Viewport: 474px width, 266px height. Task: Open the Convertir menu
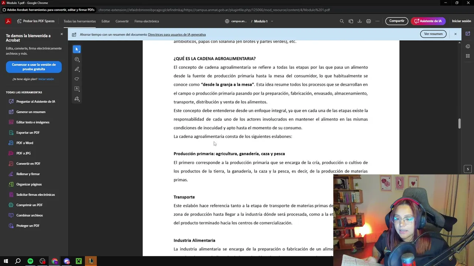pos(122,21)
